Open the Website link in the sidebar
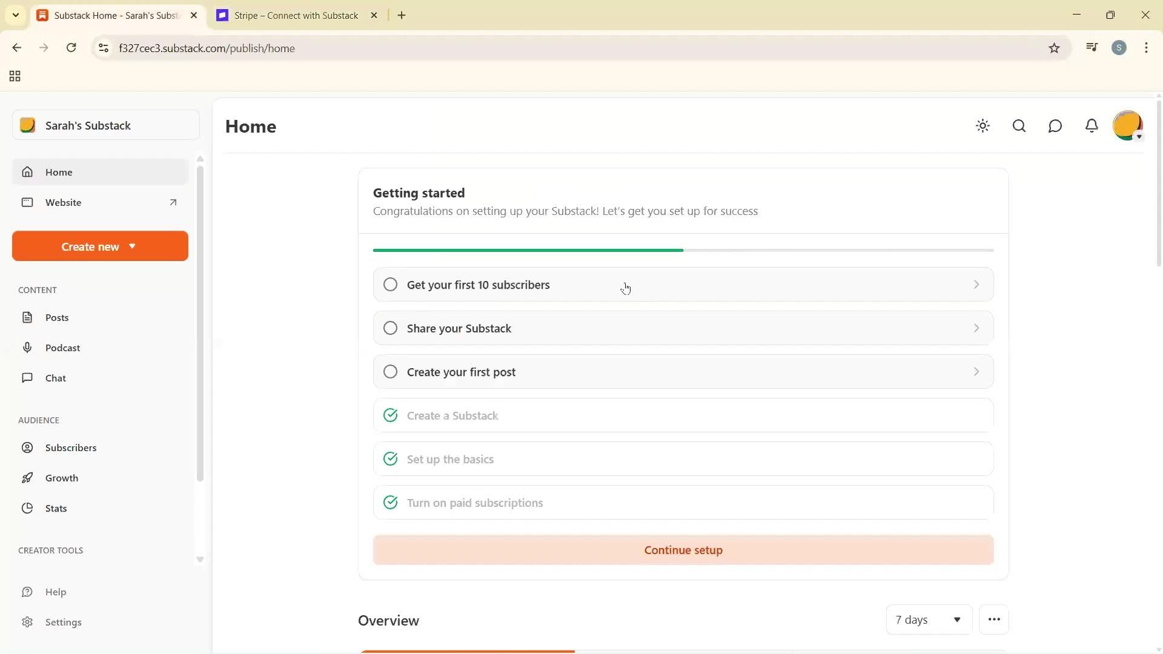Viewport: 1163px width, 654px height. click(64, 202)
